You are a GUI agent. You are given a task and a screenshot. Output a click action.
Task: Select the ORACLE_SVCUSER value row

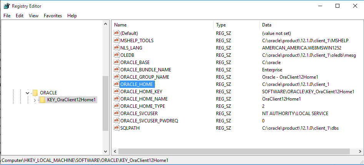[x=139, y=113]
